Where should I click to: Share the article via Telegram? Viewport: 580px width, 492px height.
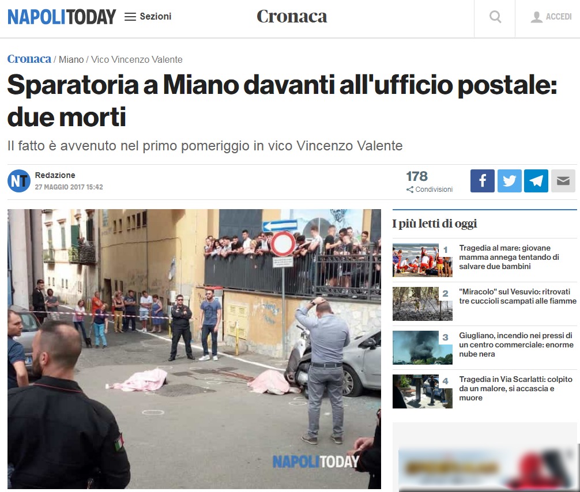click(536, 181)
